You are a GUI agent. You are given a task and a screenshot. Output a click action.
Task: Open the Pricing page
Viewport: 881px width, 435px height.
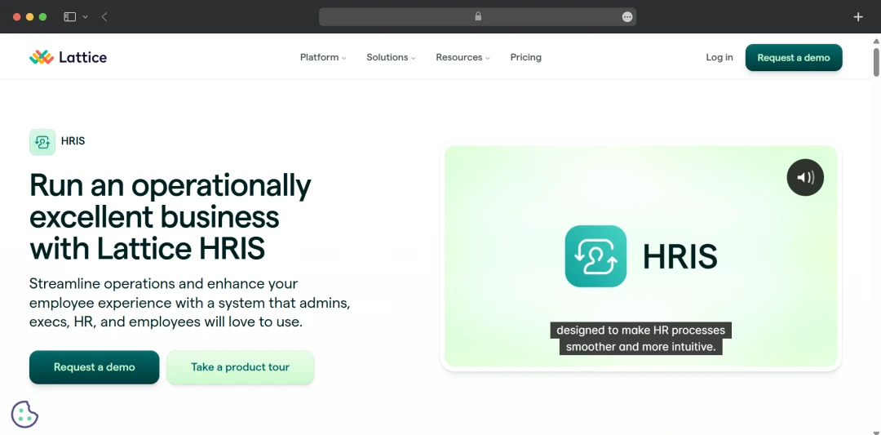pos(526,57)
